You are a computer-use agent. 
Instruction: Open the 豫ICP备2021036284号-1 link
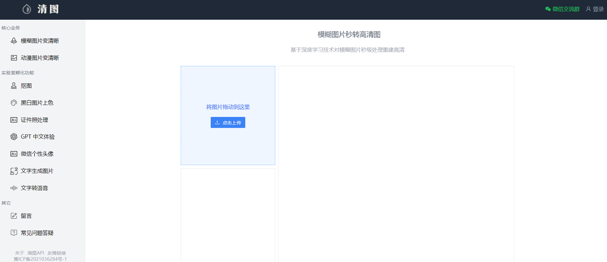tap(40, 259)
